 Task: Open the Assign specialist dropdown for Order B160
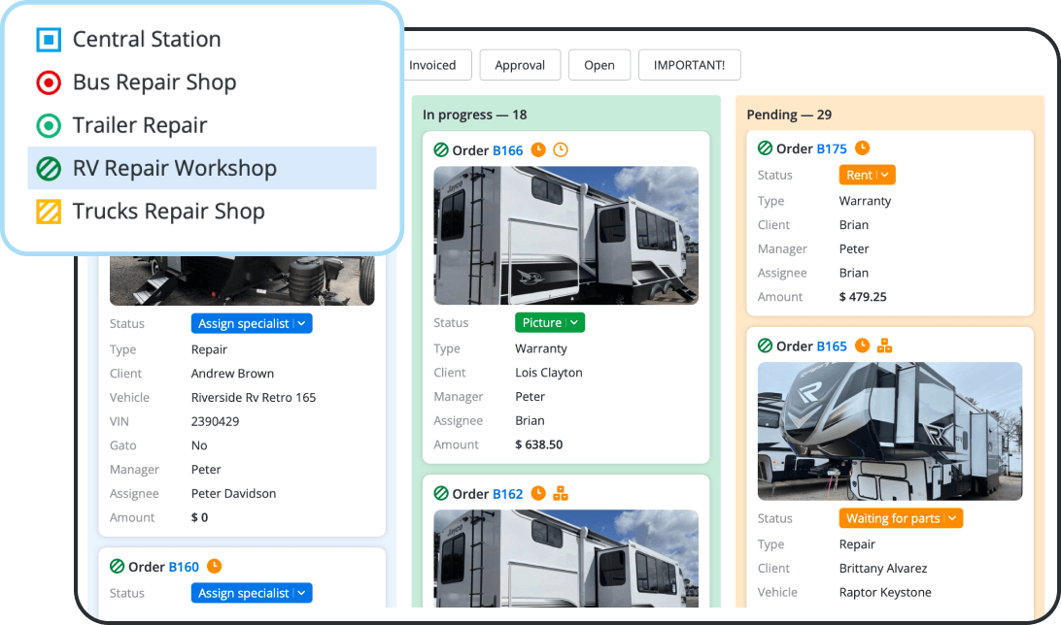pyautogui.click(x=251, y=592)
